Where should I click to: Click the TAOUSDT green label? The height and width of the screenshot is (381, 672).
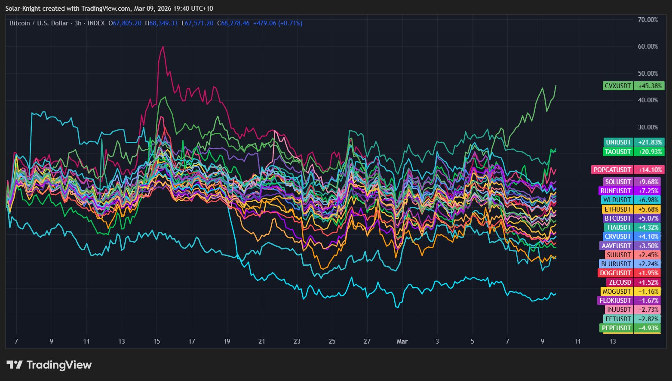pyautogui.click(x=618, y=152)
